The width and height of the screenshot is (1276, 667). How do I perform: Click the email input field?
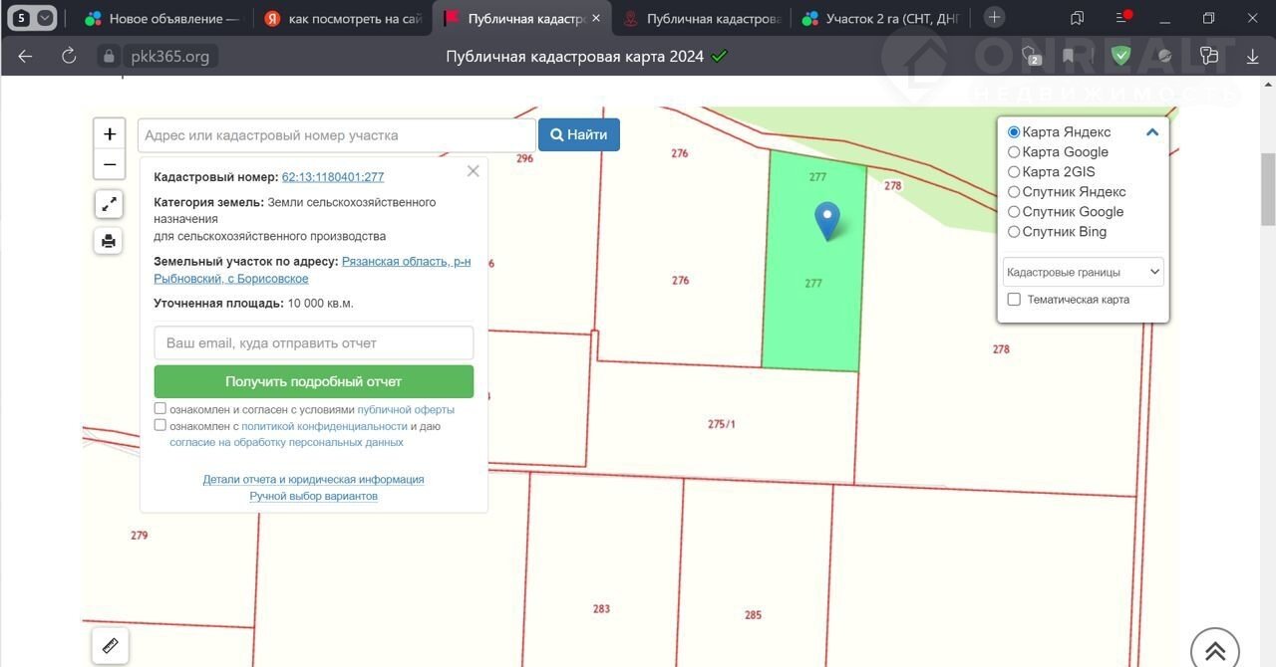coord(313,343)
